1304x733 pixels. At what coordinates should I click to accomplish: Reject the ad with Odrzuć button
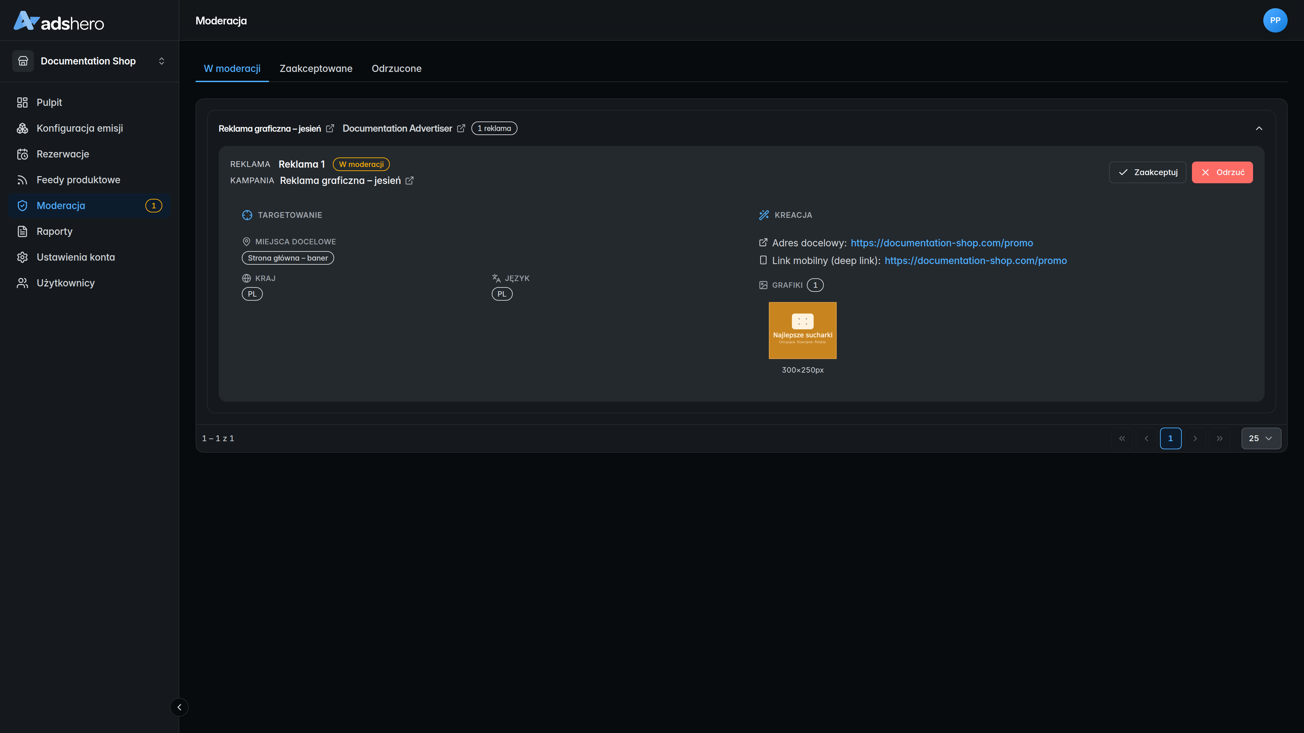coord(1222,172)
